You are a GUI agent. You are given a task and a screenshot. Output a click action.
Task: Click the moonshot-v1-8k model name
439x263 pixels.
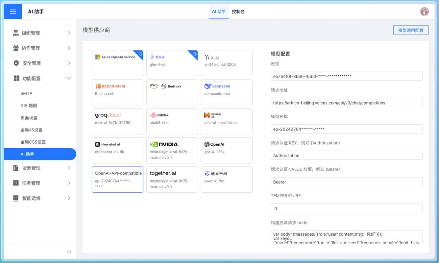click(110, 152)
